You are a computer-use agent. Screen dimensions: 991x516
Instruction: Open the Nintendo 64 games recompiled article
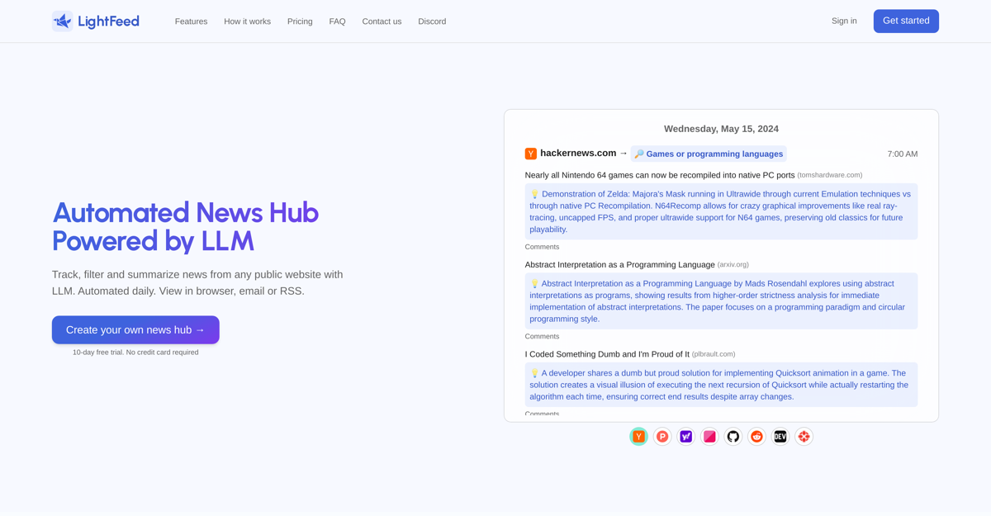pyautogui.click(x=660, y=175)
